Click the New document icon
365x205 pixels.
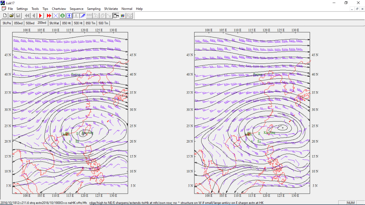pyautogui.click(x=5, y=16)
